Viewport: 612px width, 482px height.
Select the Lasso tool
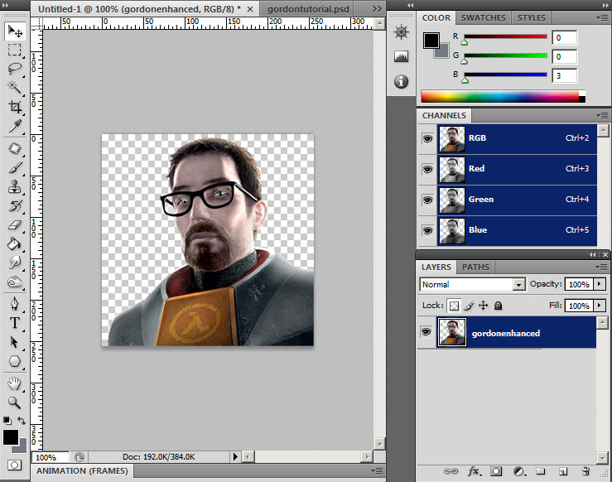coord(15,69)
